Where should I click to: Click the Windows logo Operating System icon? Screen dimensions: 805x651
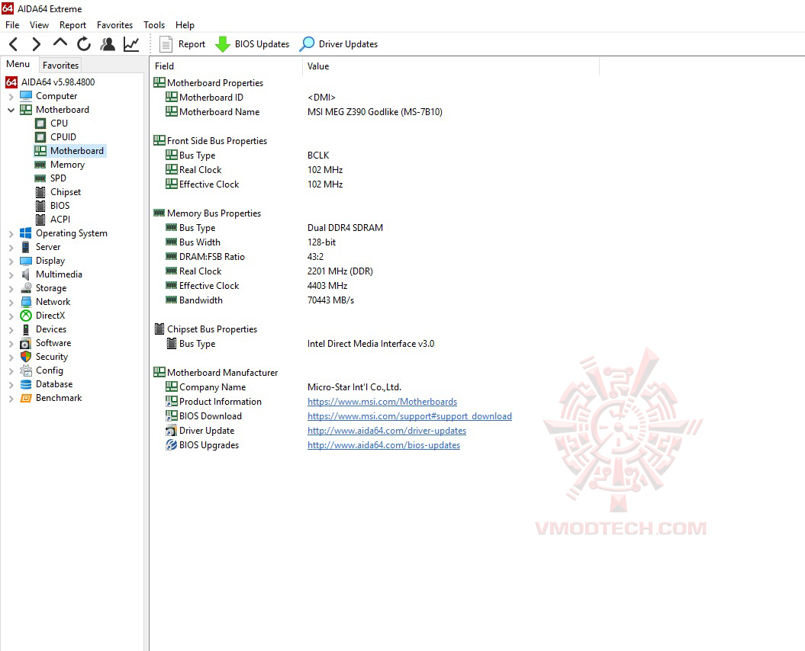click(x=26, y=233)
